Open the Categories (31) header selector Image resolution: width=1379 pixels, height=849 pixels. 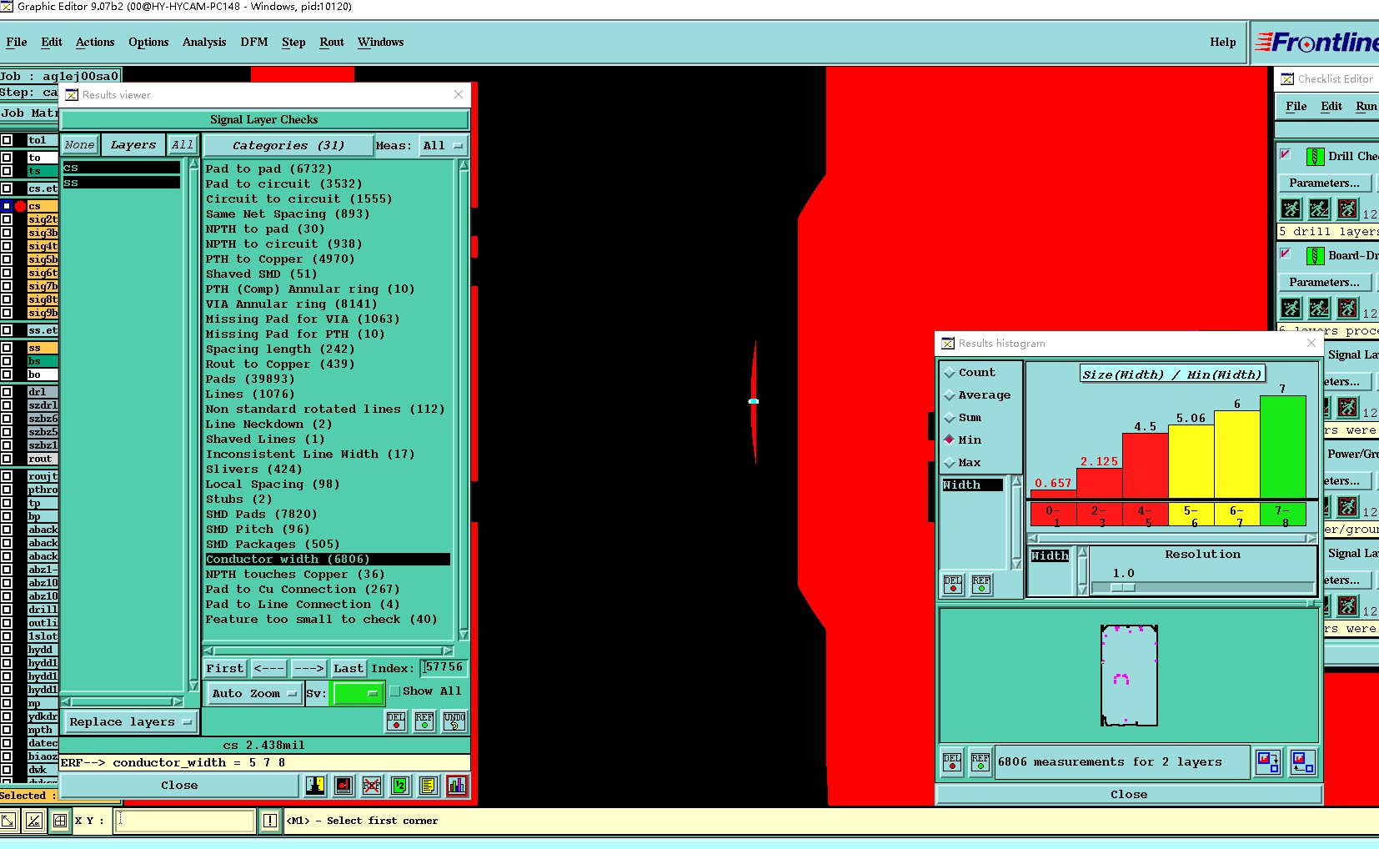[x=288, y=145]
